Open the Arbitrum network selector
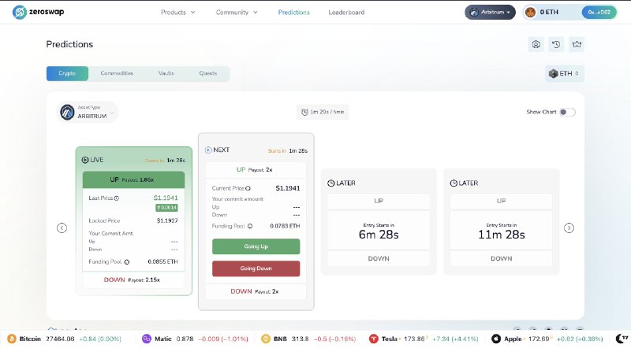Image resolution: width=631 pixels, height=348 pixels. tap(490, 13)
